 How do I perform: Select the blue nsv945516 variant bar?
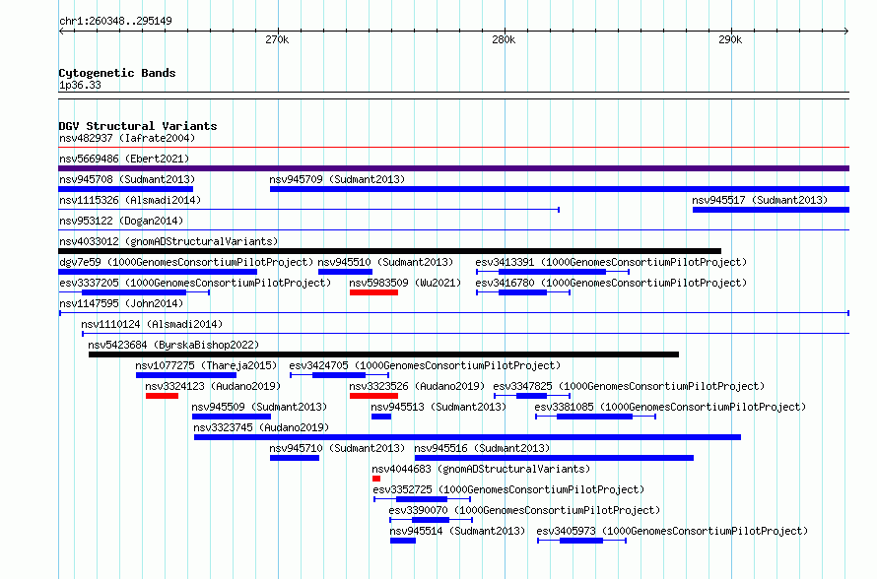tap(554, 458)
